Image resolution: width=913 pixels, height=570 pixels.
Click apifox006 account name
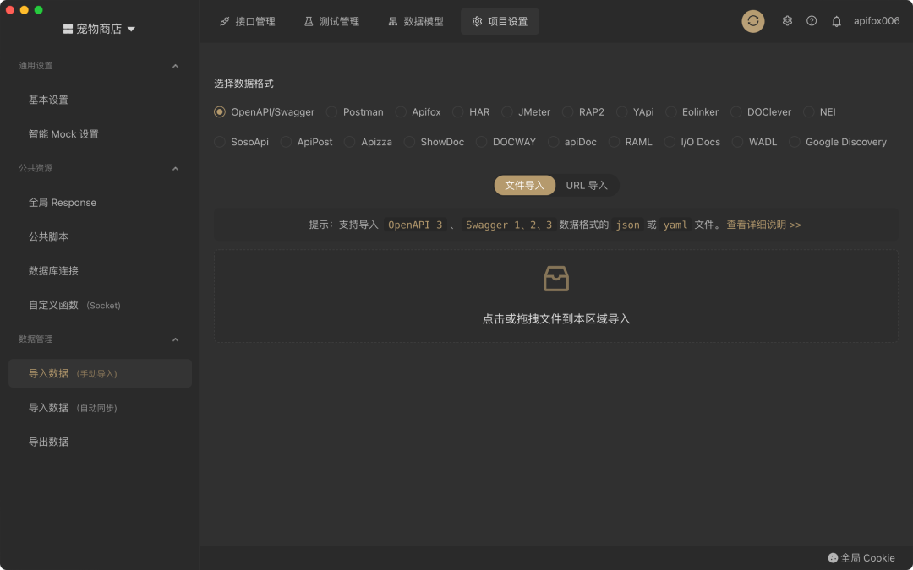[x=877, y=21]
